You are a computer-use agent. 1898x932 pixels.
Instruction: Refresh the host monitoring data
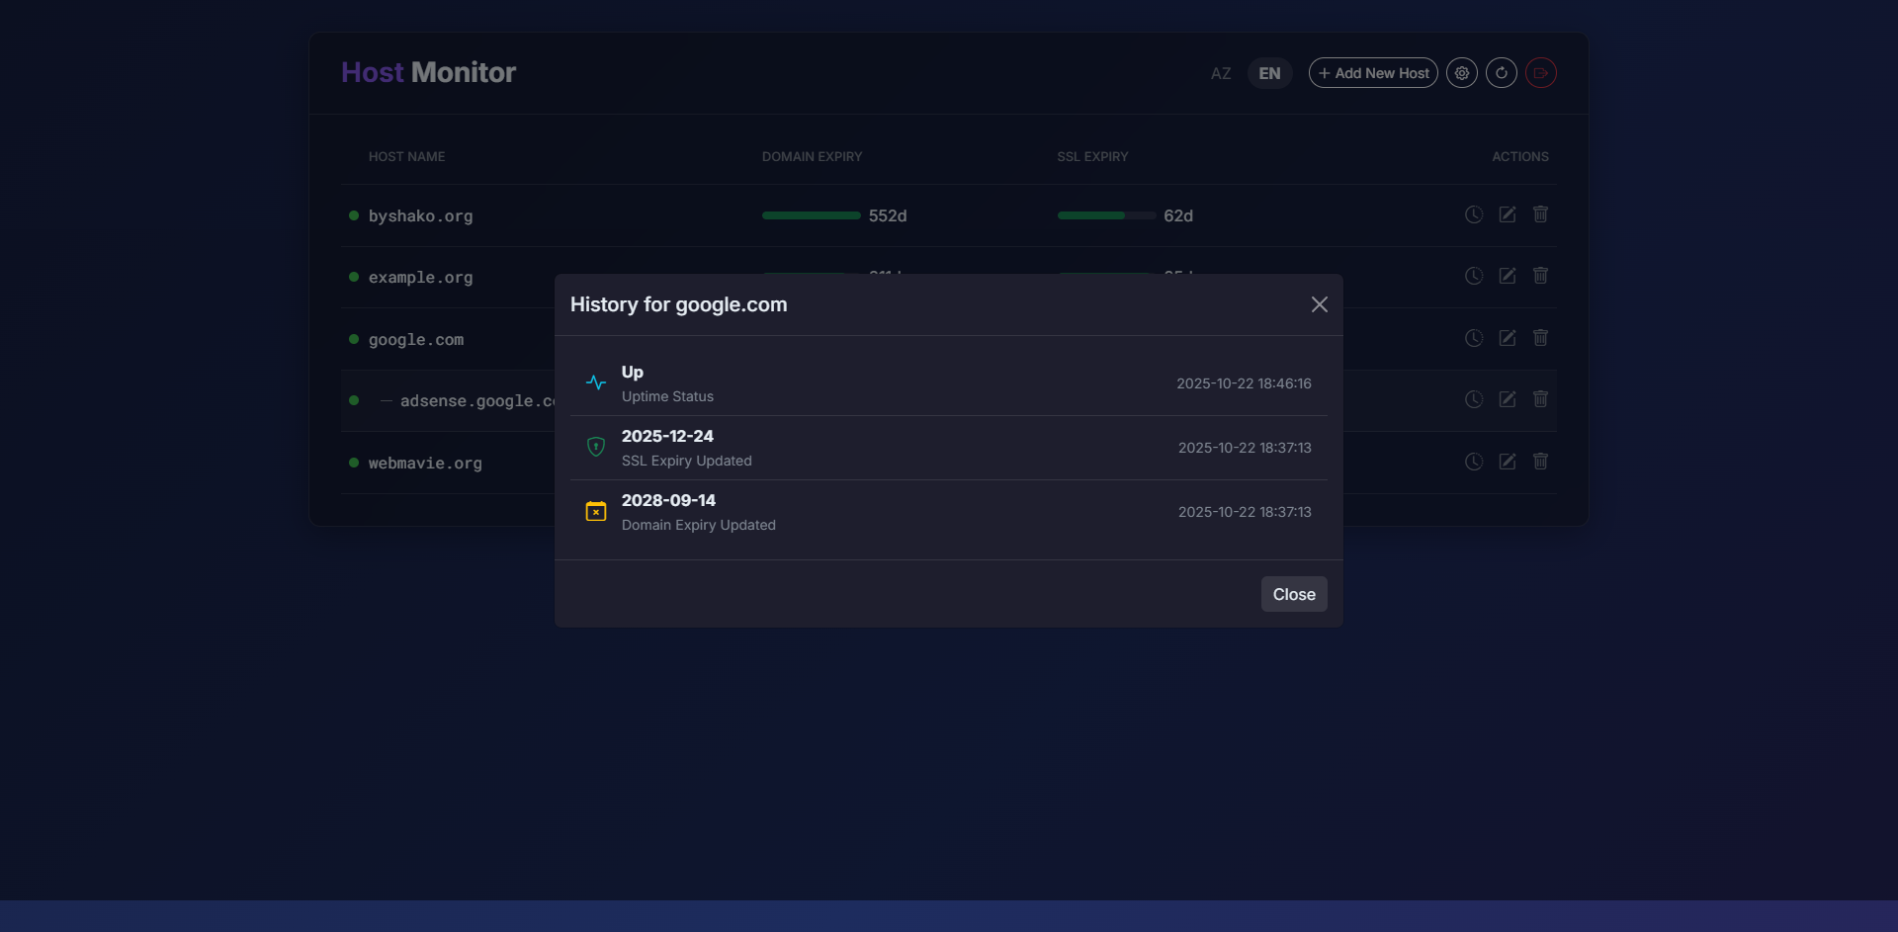coord(1502,72)
